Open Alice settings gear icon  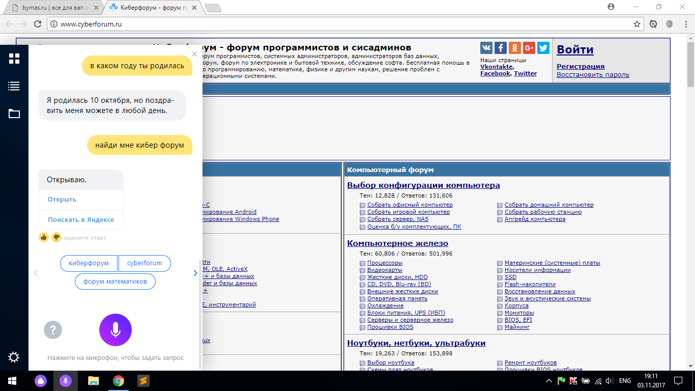click(14, 357)
